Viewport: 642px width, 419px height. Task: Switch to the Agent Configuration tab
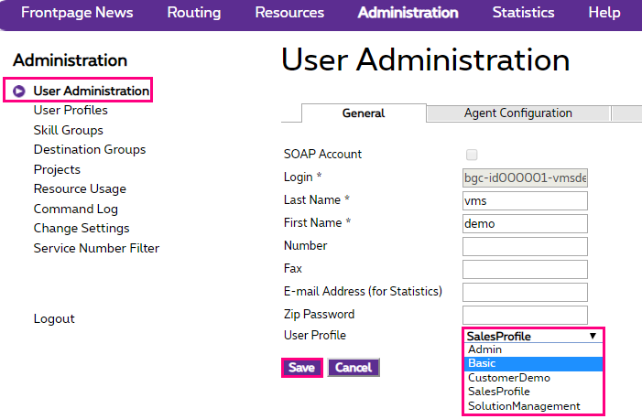[x=517, y=113]
